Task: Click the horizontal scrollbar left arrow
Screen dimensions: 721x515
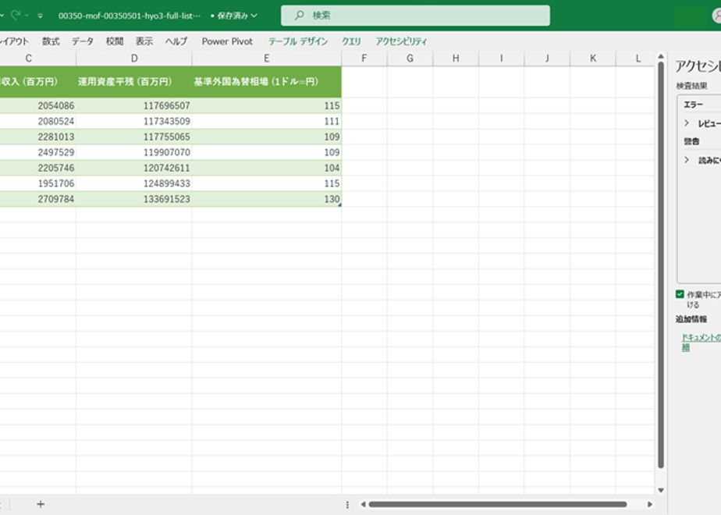Action: [x=364, y=504]
